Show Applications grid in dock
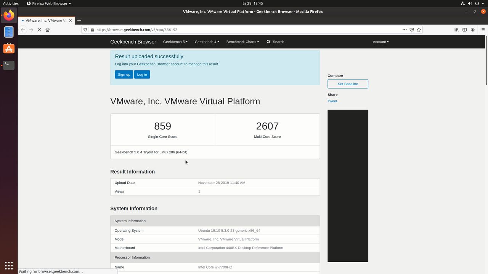The image size is (488, 274). tap(9, 265)
